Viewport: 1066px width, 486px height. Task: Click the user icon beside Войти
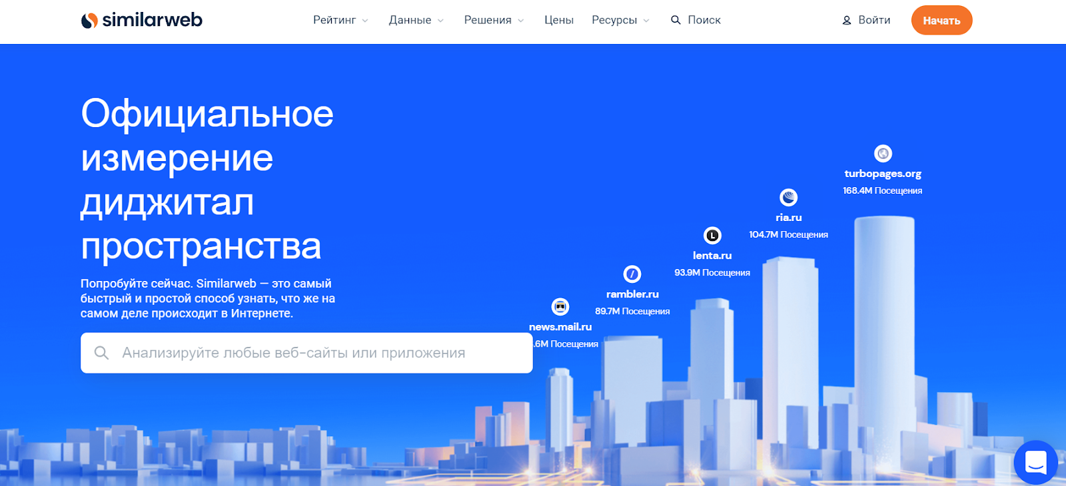pyautogui.click(x=847, y=21)
